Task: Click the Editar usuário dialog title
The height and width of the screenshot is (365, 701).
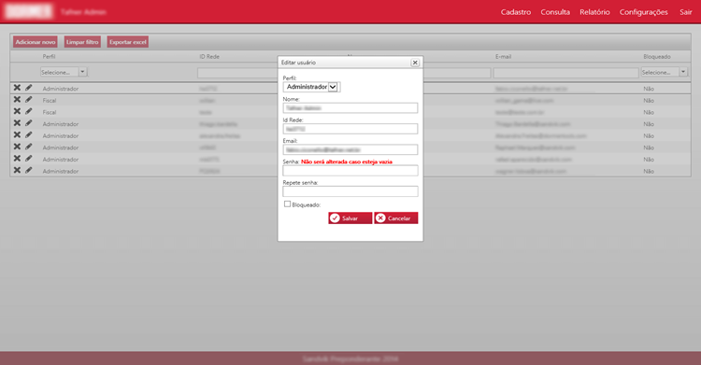Action: coord(298,63)
